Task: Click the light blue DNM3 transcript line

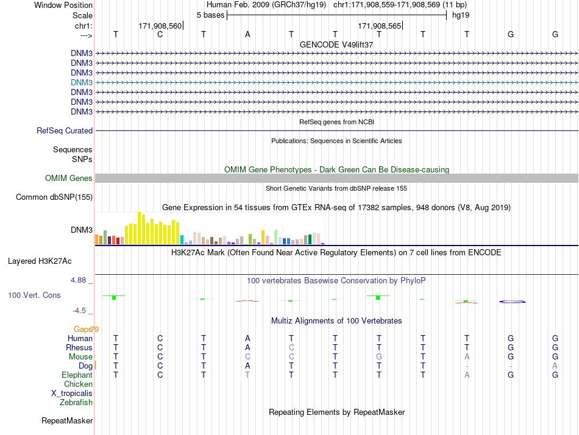Action: coord(336,83)
